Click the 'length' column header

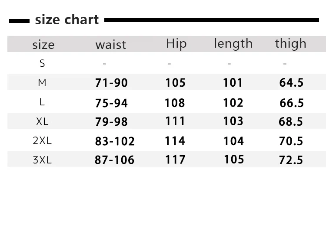233,44
